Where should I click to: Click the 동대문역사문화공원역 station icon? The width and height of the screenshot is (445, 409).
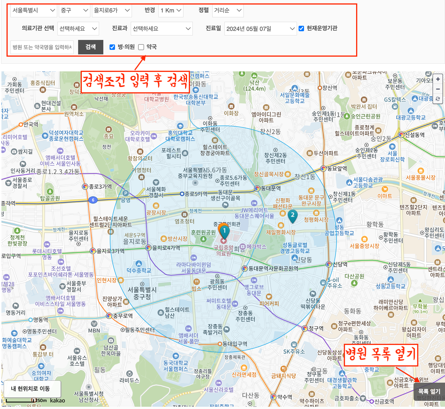pos(245,268)
